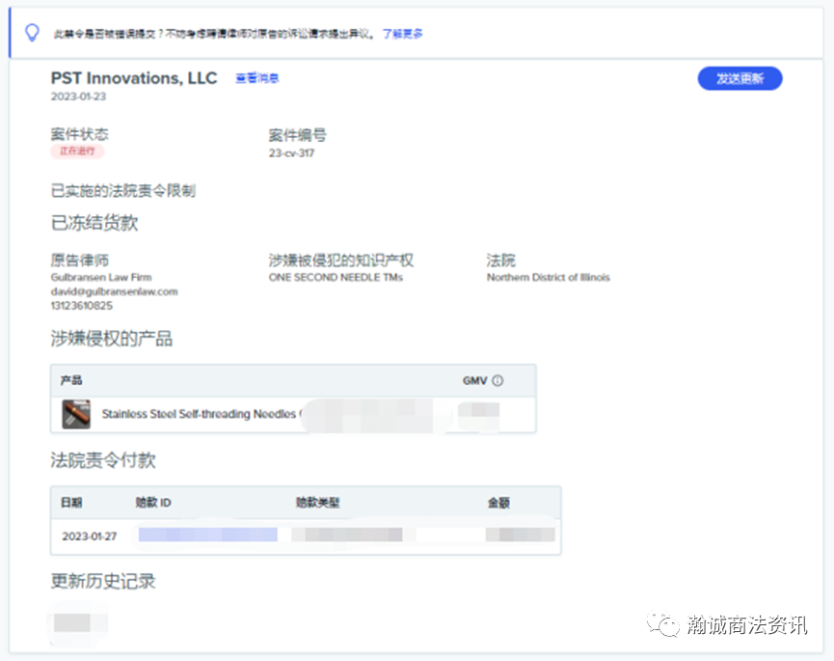
Task: Open the needle product thumbnail
Action: [x=76, y=414]
